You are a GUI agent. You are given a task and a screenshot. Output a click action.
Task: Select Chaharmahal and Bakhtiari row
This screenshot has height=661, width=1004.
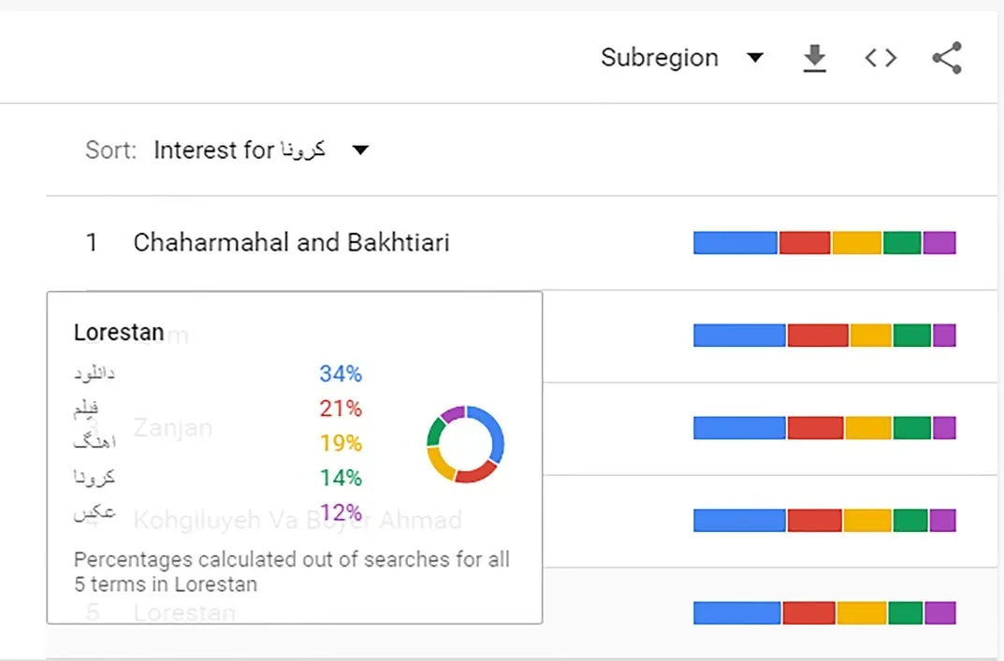pos(291,243)
